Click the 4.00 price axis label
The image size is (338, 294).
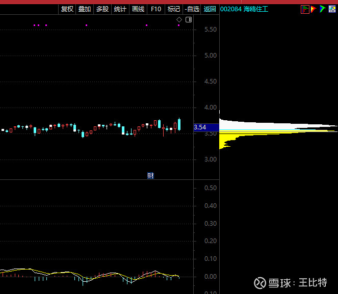[x=211, y=108]
